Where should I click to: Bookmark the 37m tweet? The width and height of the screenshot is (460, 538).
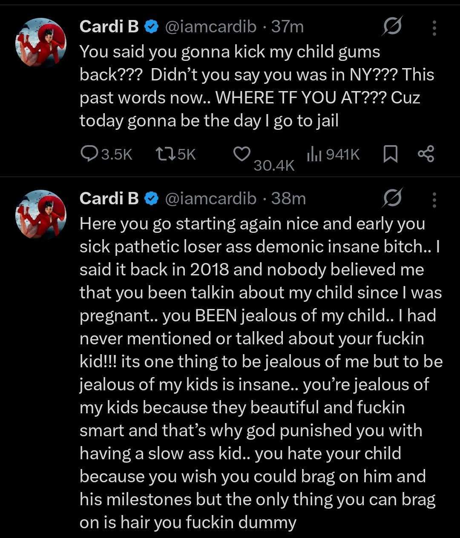pos(390,154)
